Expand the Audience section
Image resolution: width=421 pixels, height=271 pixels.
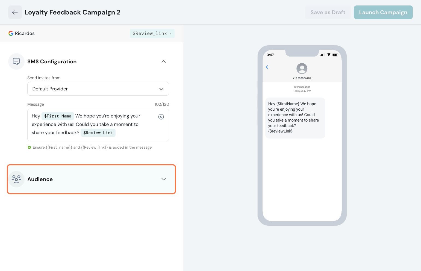(x=164, y=179)
